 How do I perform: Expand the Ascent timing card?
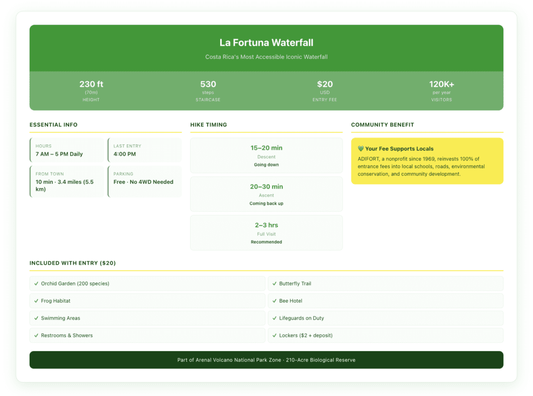[266, 194]
